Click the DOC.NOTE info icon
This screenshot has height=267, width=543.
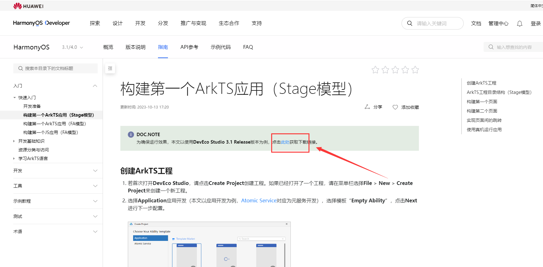pos(131,135)
